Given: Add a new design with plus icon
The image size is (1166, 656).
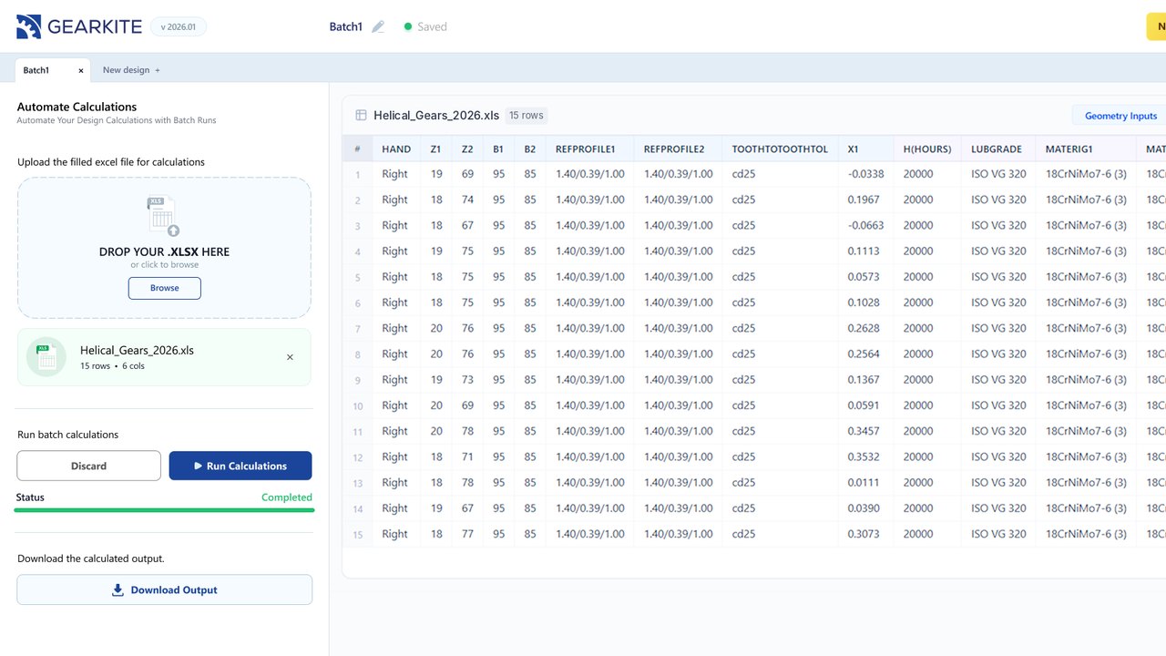Looking at the screenshot, I should point(158,70).
